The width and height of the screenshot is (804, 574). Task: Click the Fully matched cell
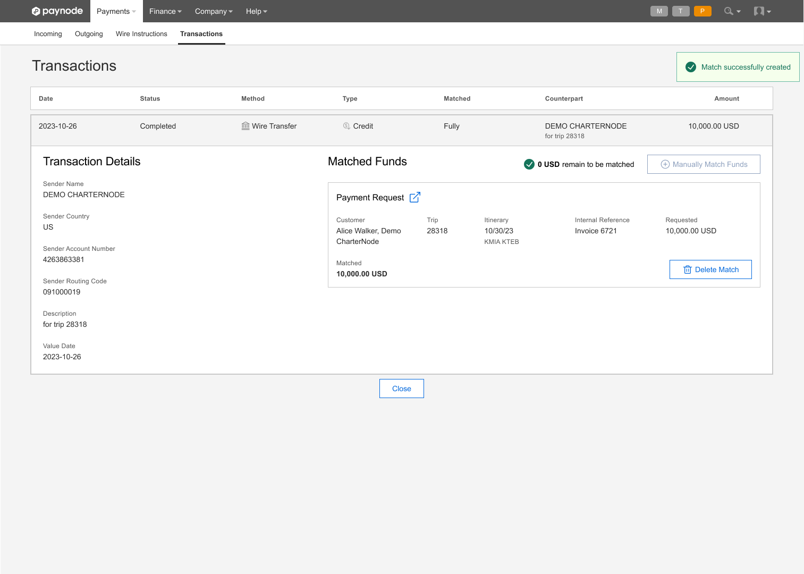(452, 126)
